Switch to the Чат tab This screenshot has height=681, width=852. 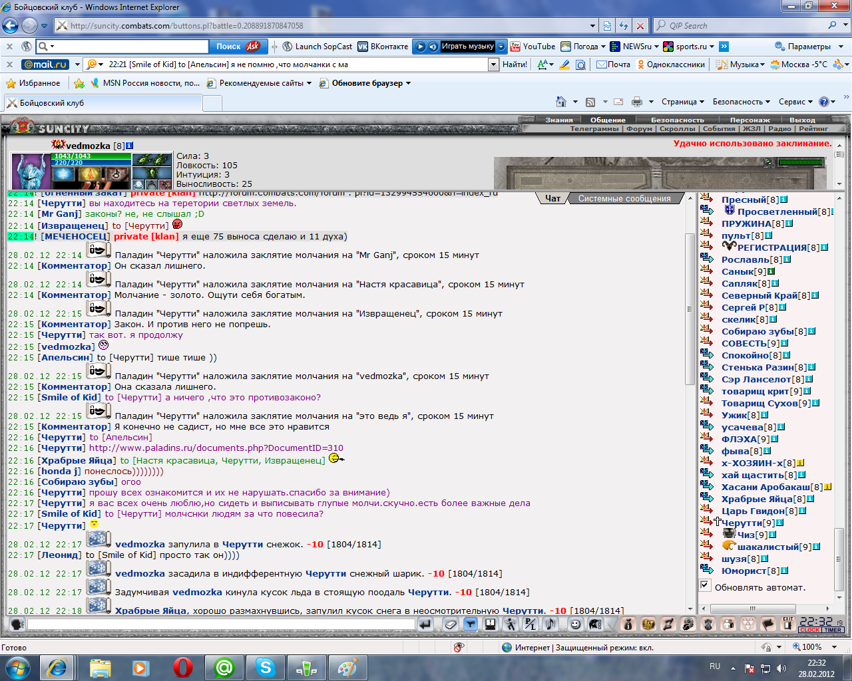click(x=552, y=198)
